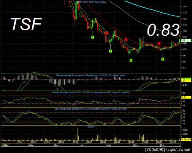Click the B buy marker in early August
Image resolution: width=192 pixels, height=153 pixels.
(x=110, y=51)
